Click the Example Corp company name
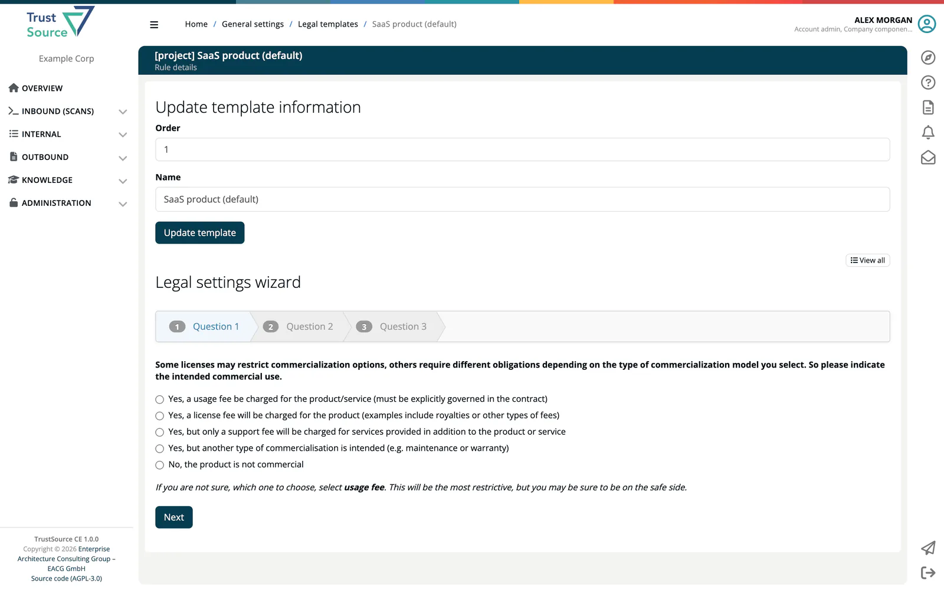Viewport: 944px width, 590px height. click(67, 58)
